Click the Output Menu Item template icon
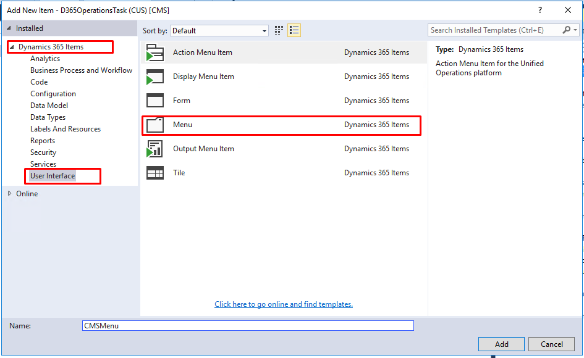Viewport: 584px width, 358px height. (x=155, y=149)
